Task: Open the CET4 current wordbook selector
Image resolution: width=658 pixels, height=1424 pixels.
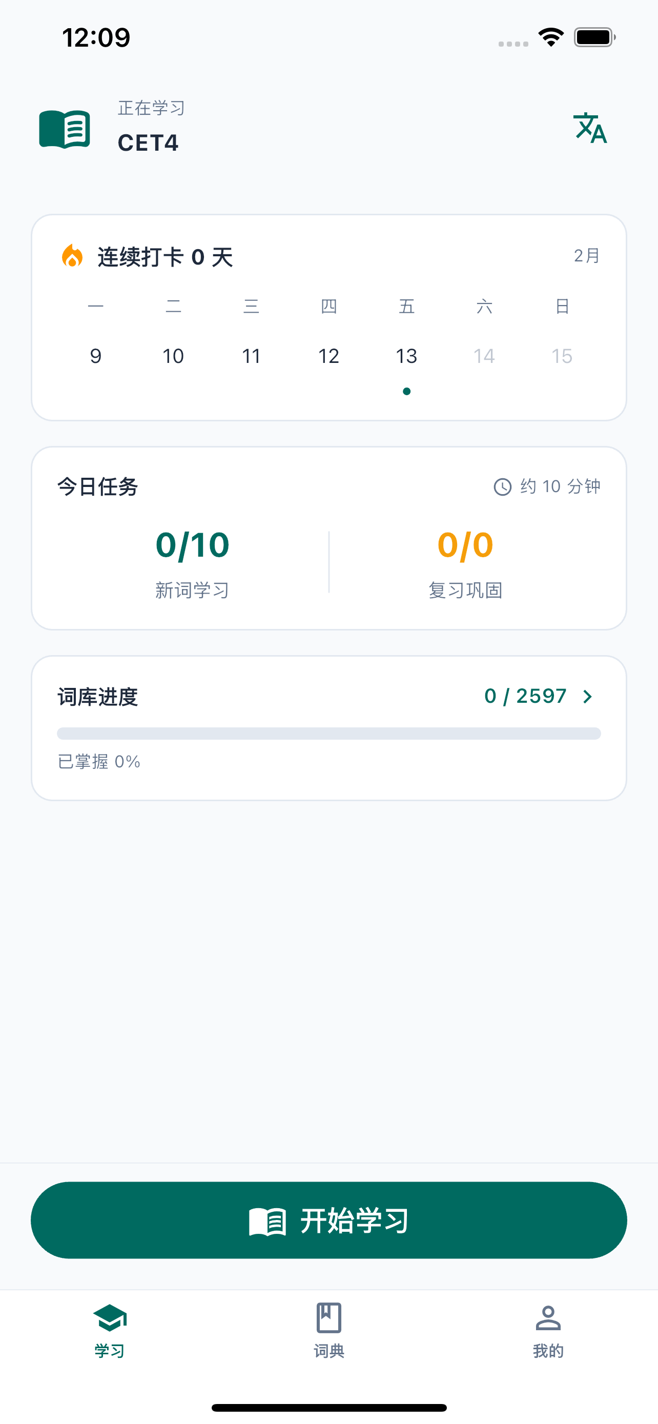Action: point(148,143)
